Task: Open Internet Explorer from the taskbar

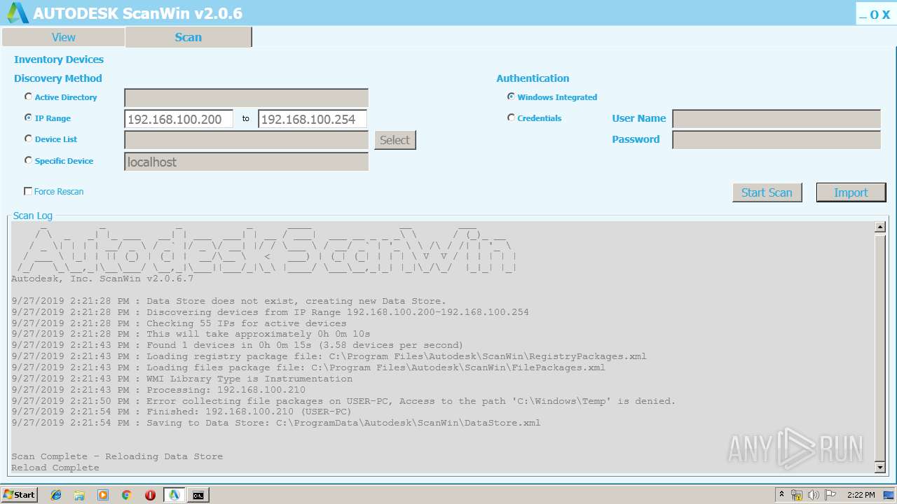Action: pyautogui.click(x=56, y=495)
